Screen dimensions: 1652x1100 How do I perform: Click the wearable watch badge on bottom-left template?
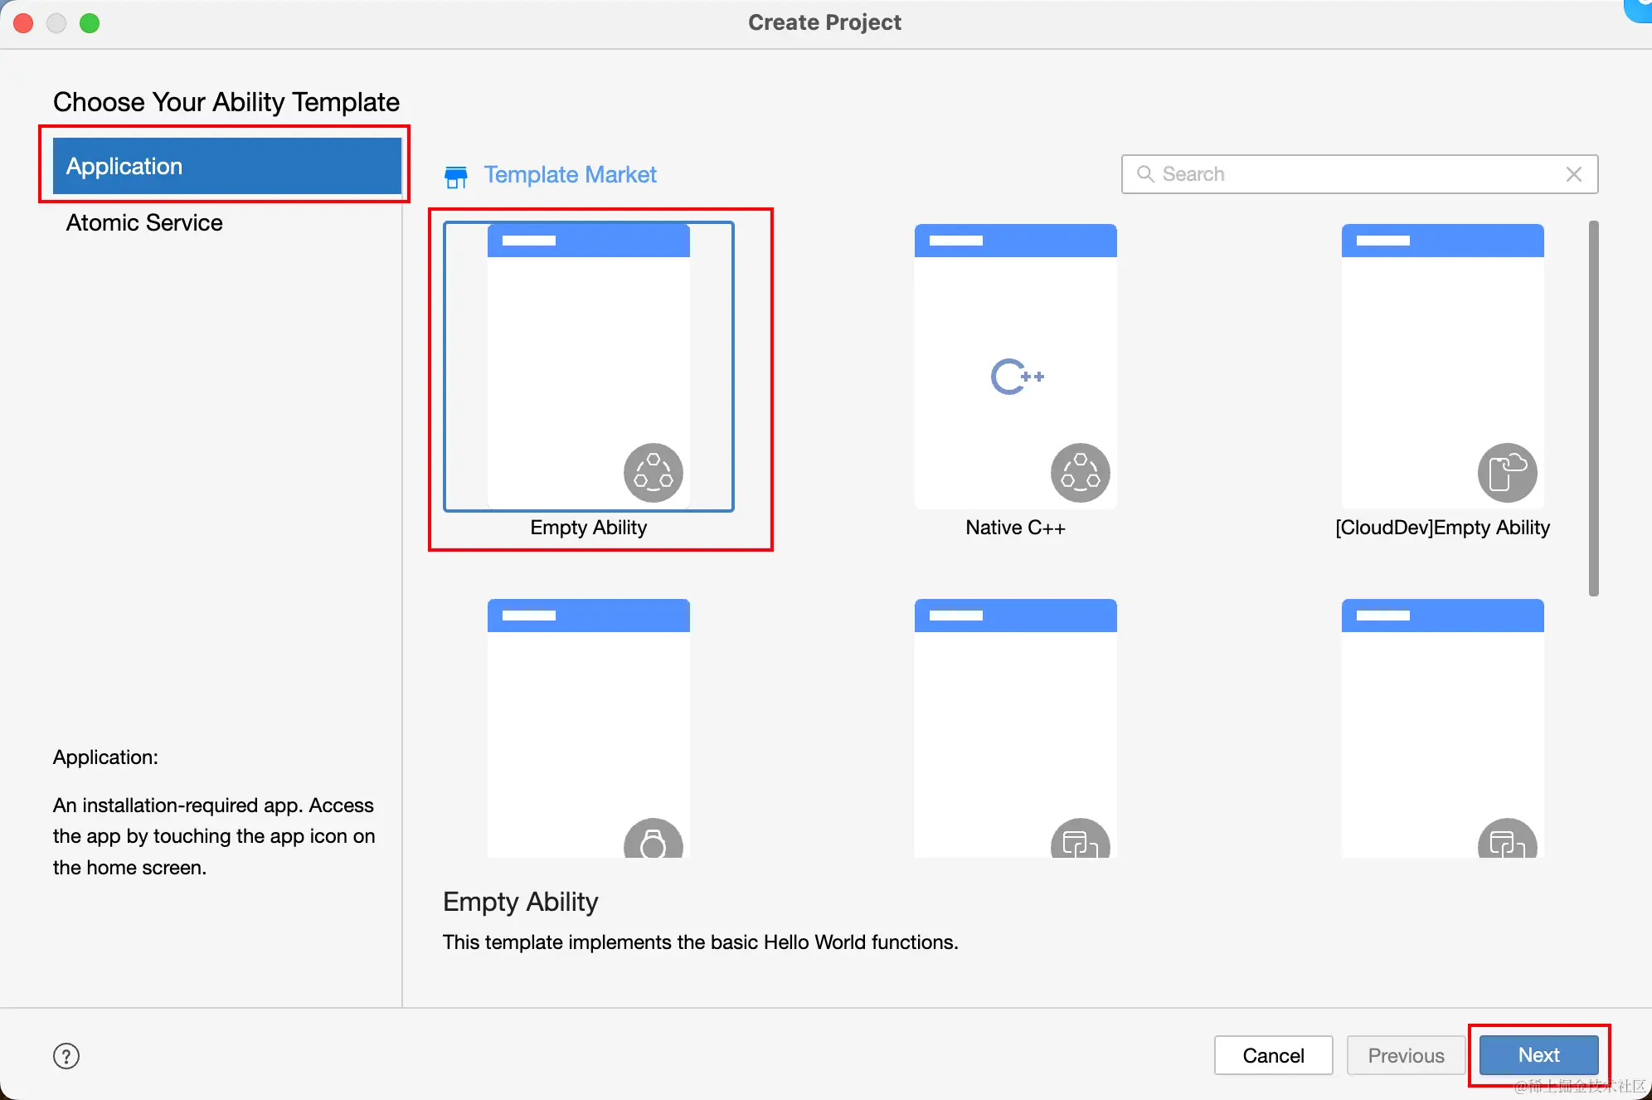click(x=653, y=841)
